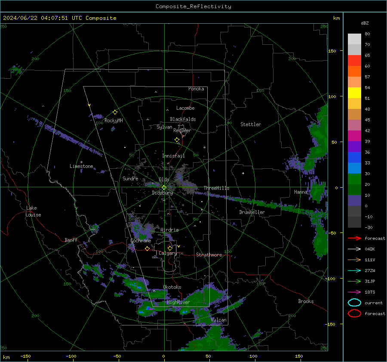Click the Lacombe label
The height and width of the screenshot is (362, 387).
point(185,108)
